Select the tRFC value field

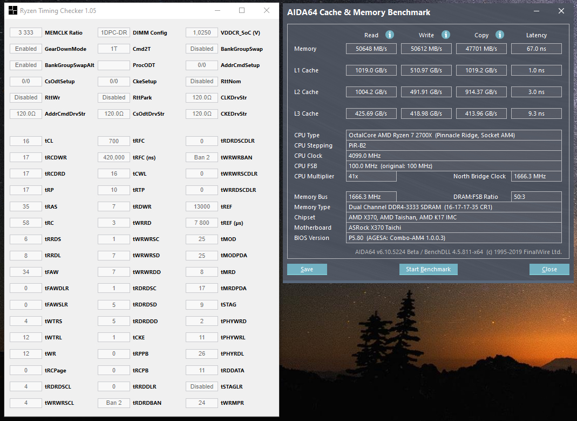pyautogui.click(x=114, y=141)
